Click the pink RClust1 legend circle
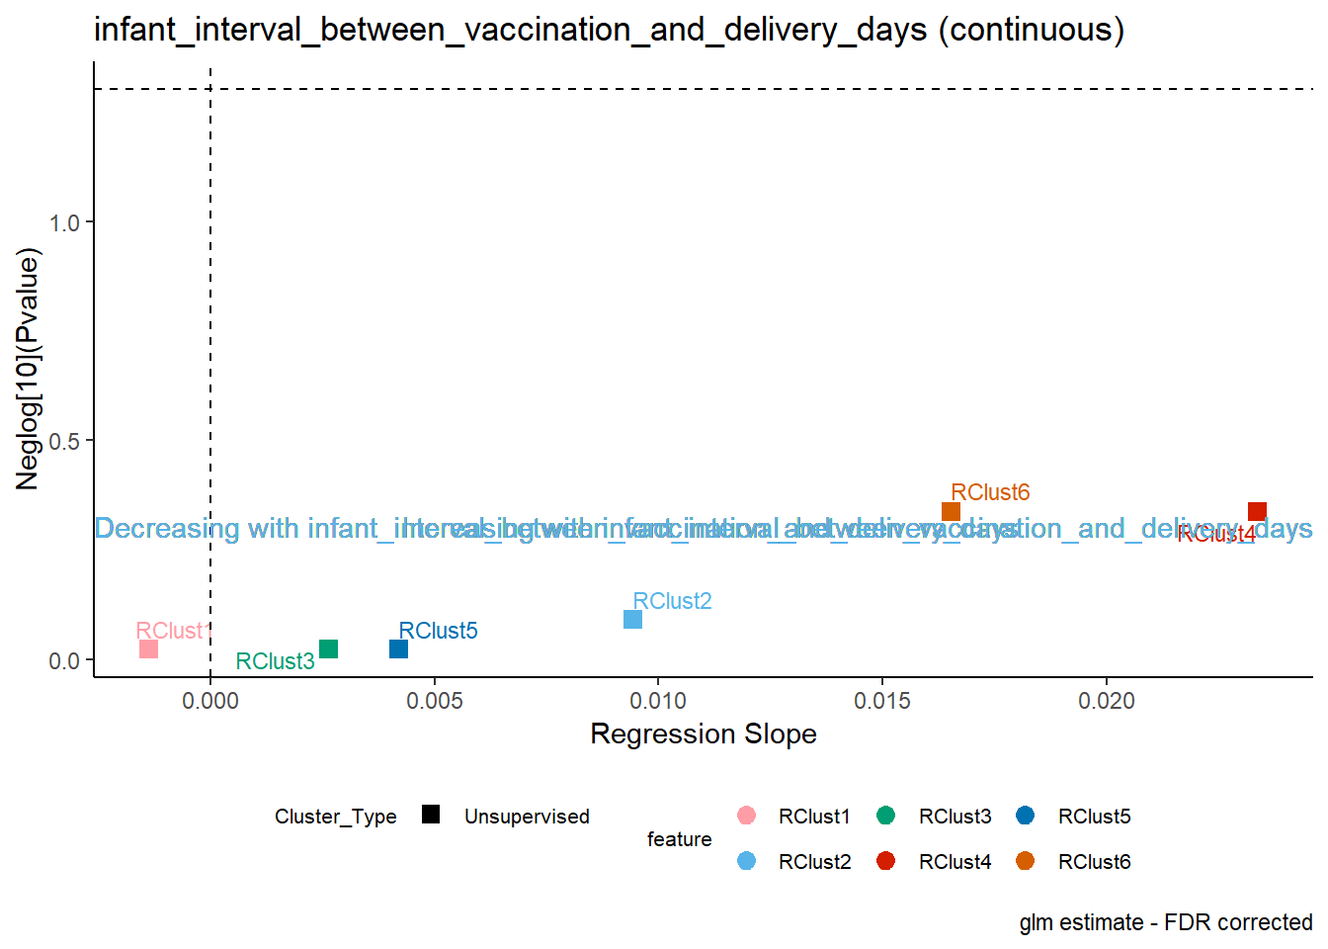 (747, 816)
